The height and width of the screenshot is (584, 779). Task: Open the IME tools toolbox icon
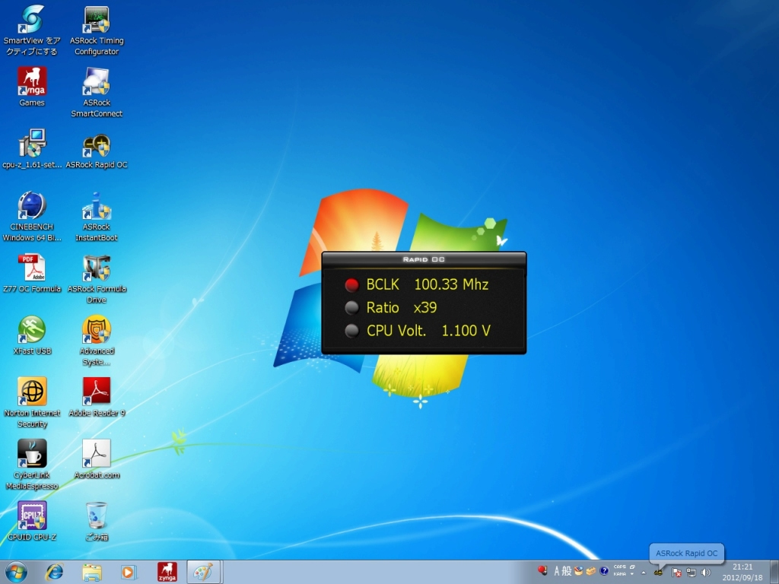(590, 571)
